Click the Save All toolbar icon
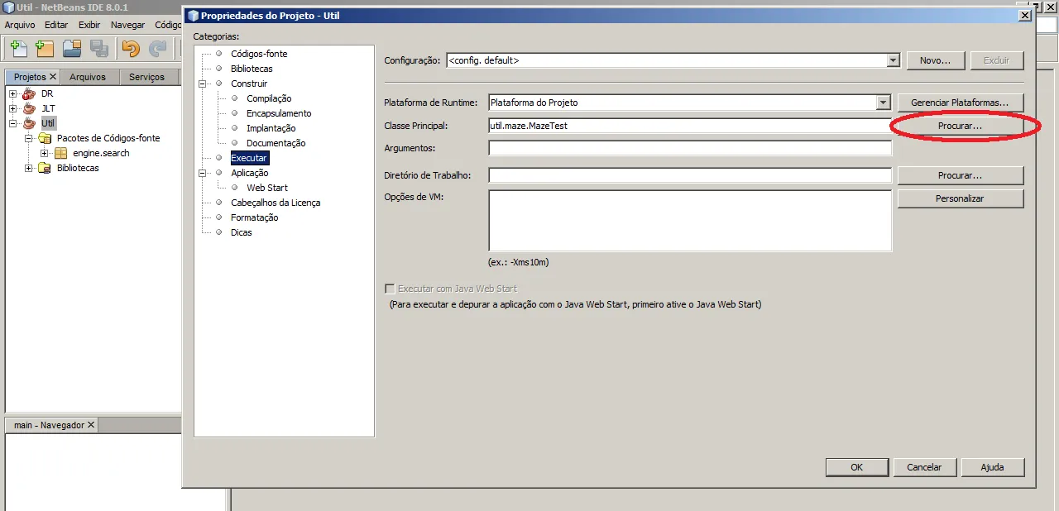 tap(99, 49)
